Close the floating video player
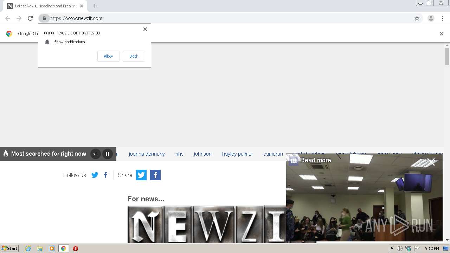 [x=432, y=162]
